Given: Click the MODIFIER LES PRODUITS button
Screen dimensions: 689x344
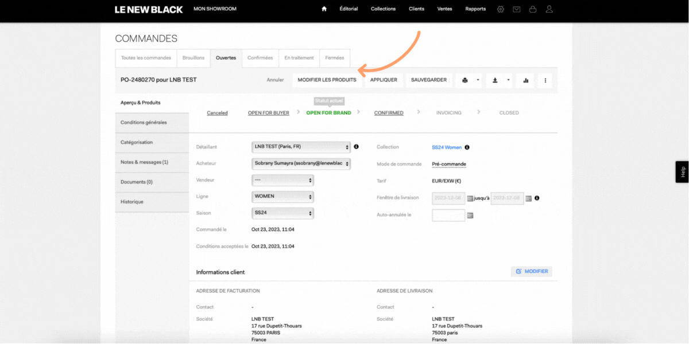Looking at the screenshot, I should coord(327,80).
